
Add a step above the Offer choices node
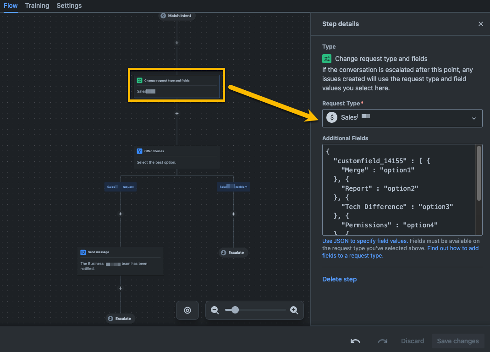177,114
